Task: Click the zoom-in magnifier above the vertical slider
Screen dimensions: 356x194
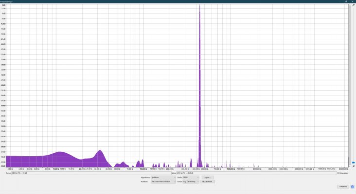Action: click(354, 5)
